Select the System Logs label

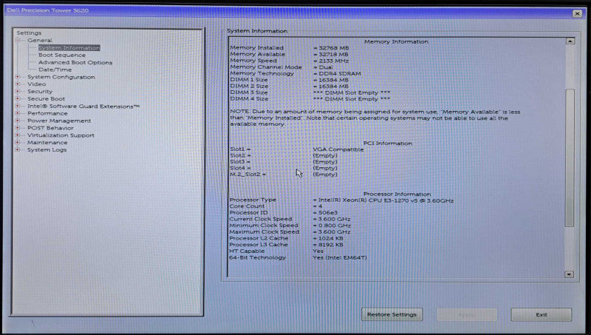[47, 150]
